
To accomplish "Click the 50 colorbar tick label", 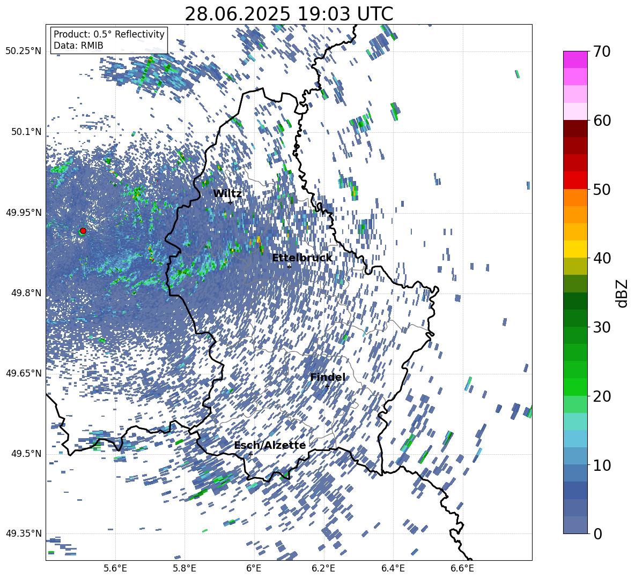I will pyautogui.click(x=602, y=189).
